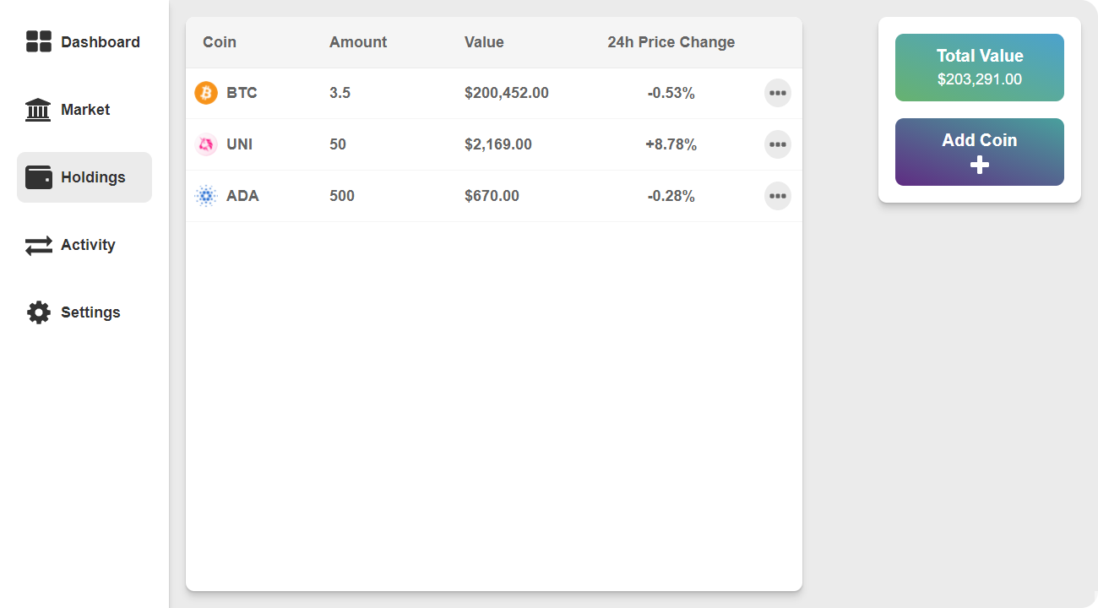Image resolution: width=1098 pixels, height=608 pixels.
Task: Go to the Market page
Action: tap(85, 110)
